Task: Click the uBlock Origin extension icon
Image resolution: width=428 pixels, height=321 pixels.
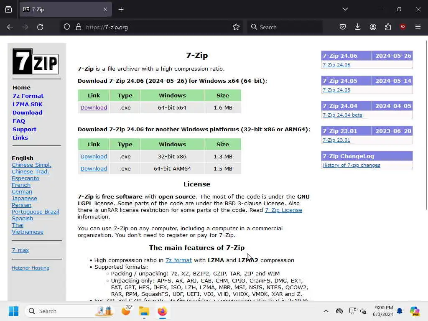Action: (x=403, y=27)
